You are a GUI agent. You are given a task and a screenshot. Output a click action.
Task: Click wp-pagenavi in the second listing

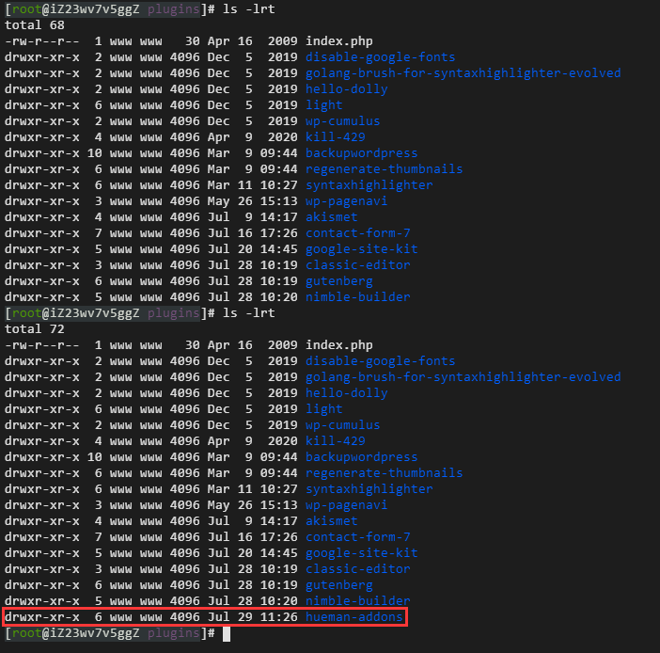point(346,505)
